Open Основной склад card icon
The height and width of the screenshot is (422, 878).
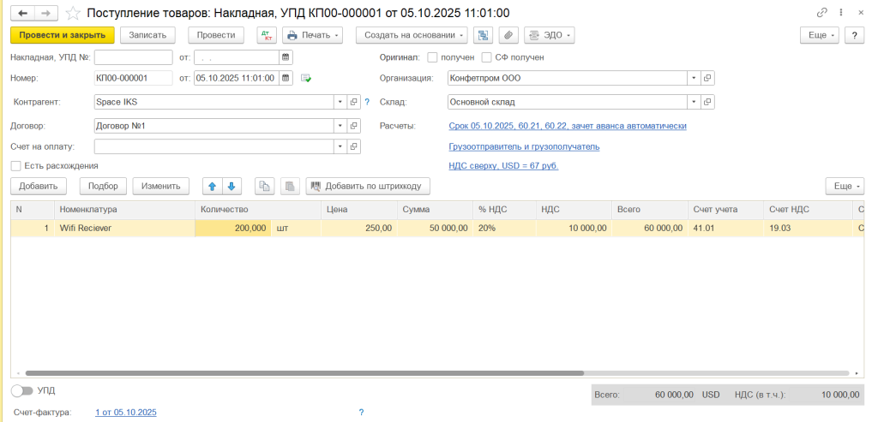pos(707,102)
